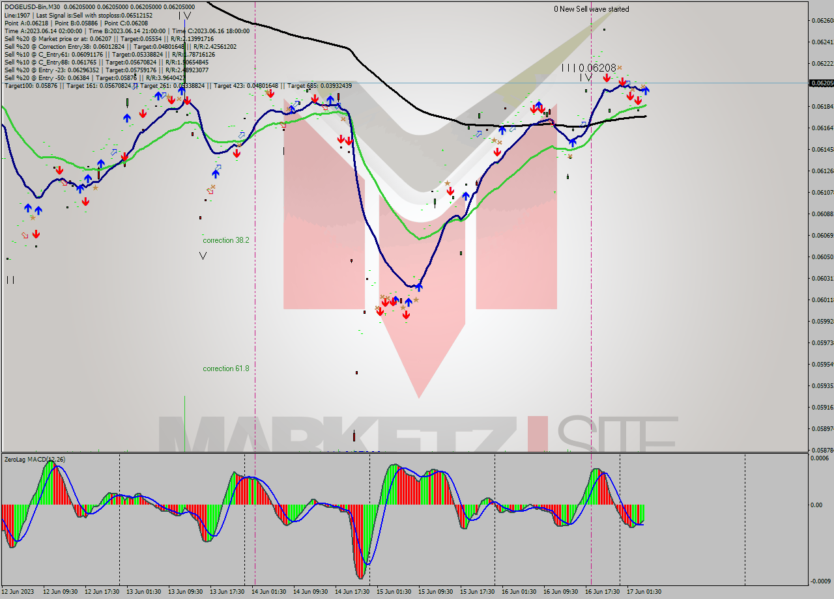This screenshot has height=599, width=834.
Task: Click the '15 Jun 17:30' time label
Action: (477, 592)
